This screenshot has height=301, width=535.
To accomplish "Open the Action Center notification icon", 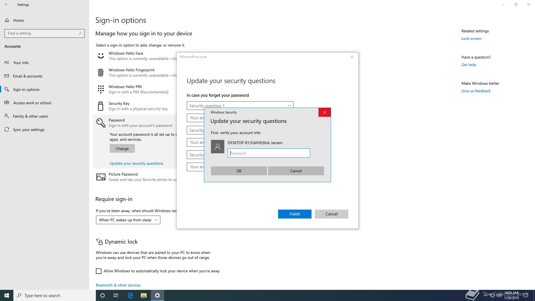I will pos(526,295).
